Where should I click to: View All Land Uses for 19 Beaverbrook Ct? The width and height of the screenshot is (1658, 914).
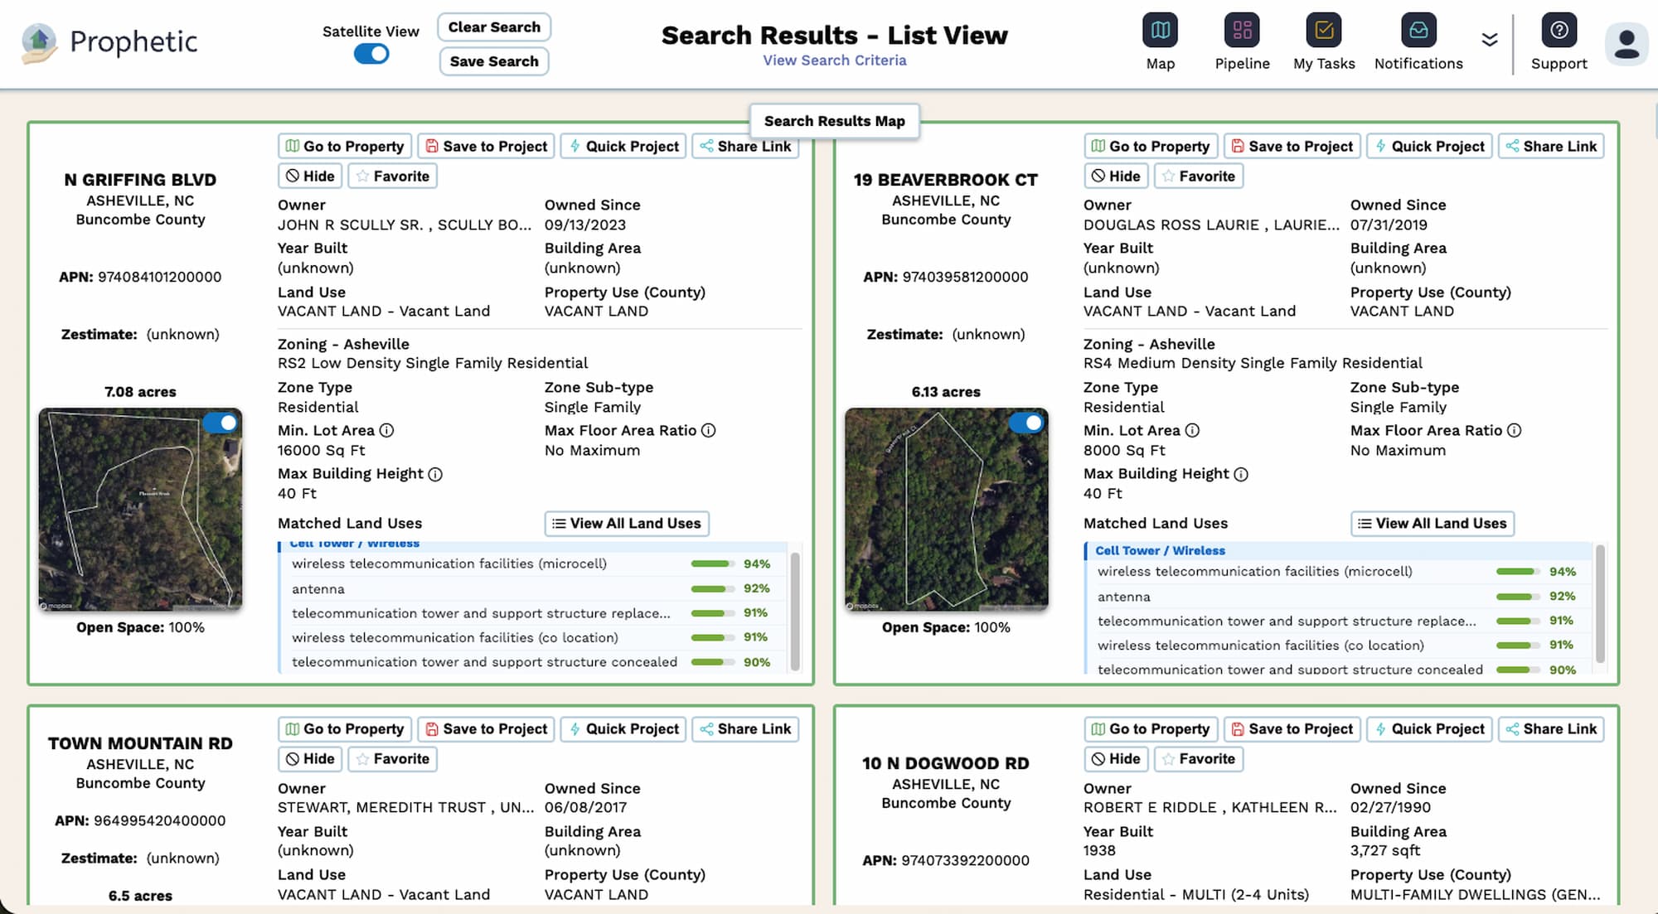pos(1433,524)
